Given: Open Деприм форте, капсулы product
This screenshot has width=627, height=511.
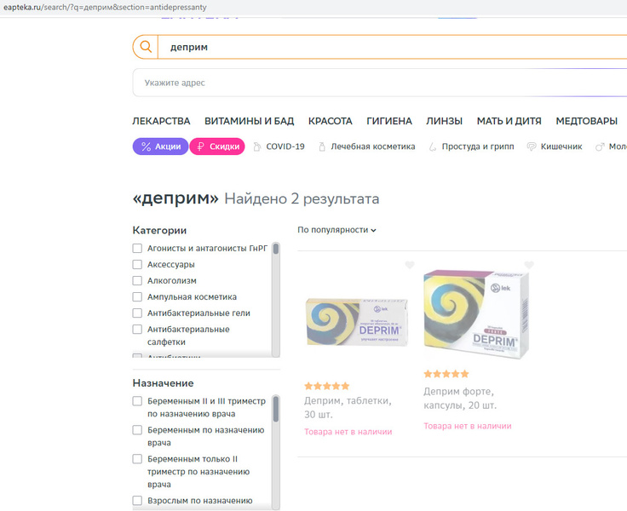Looking at the screenshot, I should coord(460,399).
